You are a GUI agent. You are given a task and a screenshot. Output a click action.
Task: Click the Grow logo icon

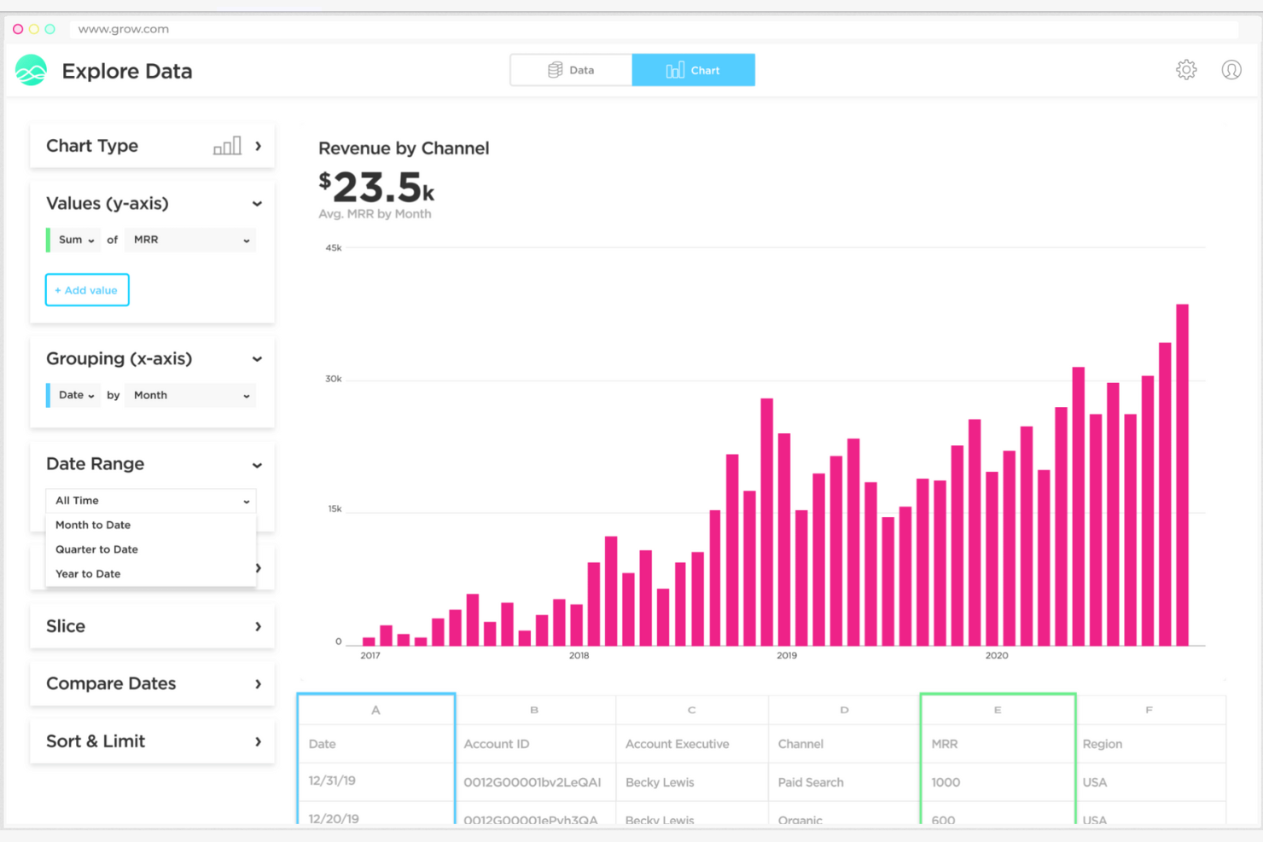point(31,70)
